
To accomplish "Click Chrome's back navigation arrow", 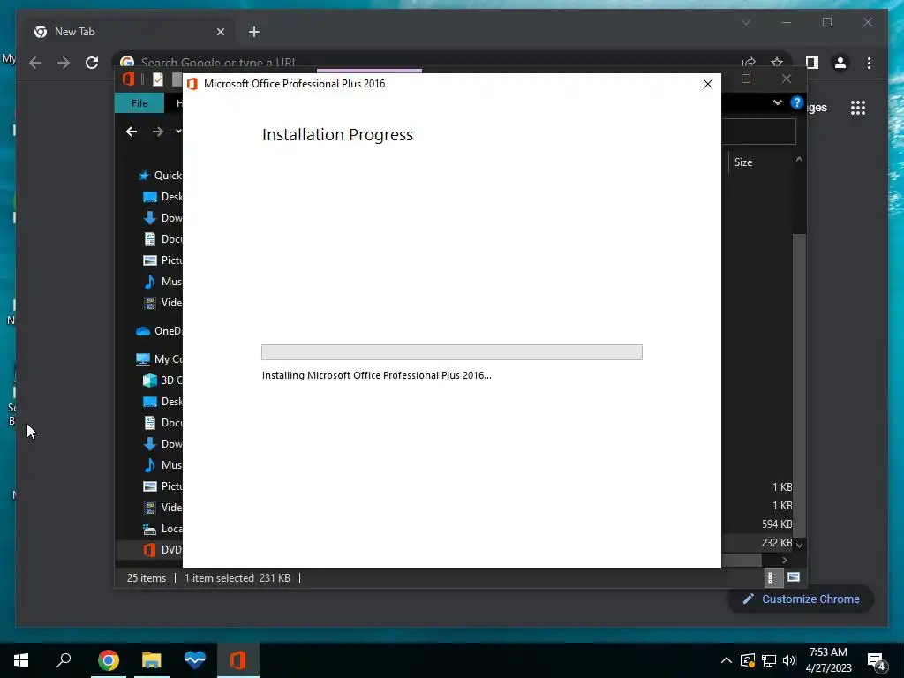I will point(35,63).
